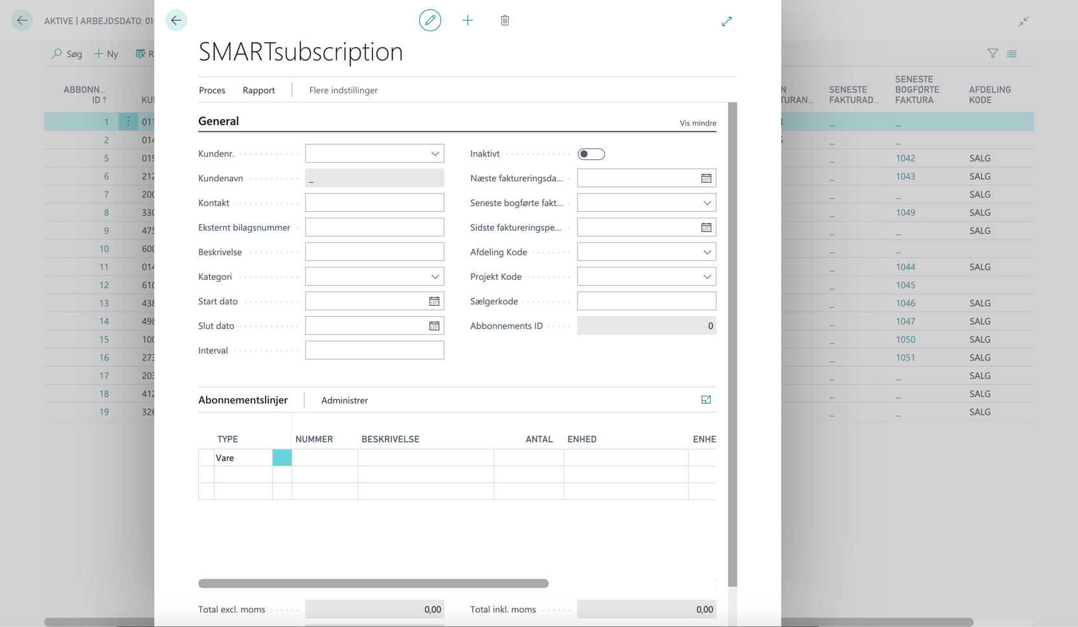The height and width of the screenshot is (627, 1078).
Task: Click the Antal column header in lines
Action: tap(539, 439)
